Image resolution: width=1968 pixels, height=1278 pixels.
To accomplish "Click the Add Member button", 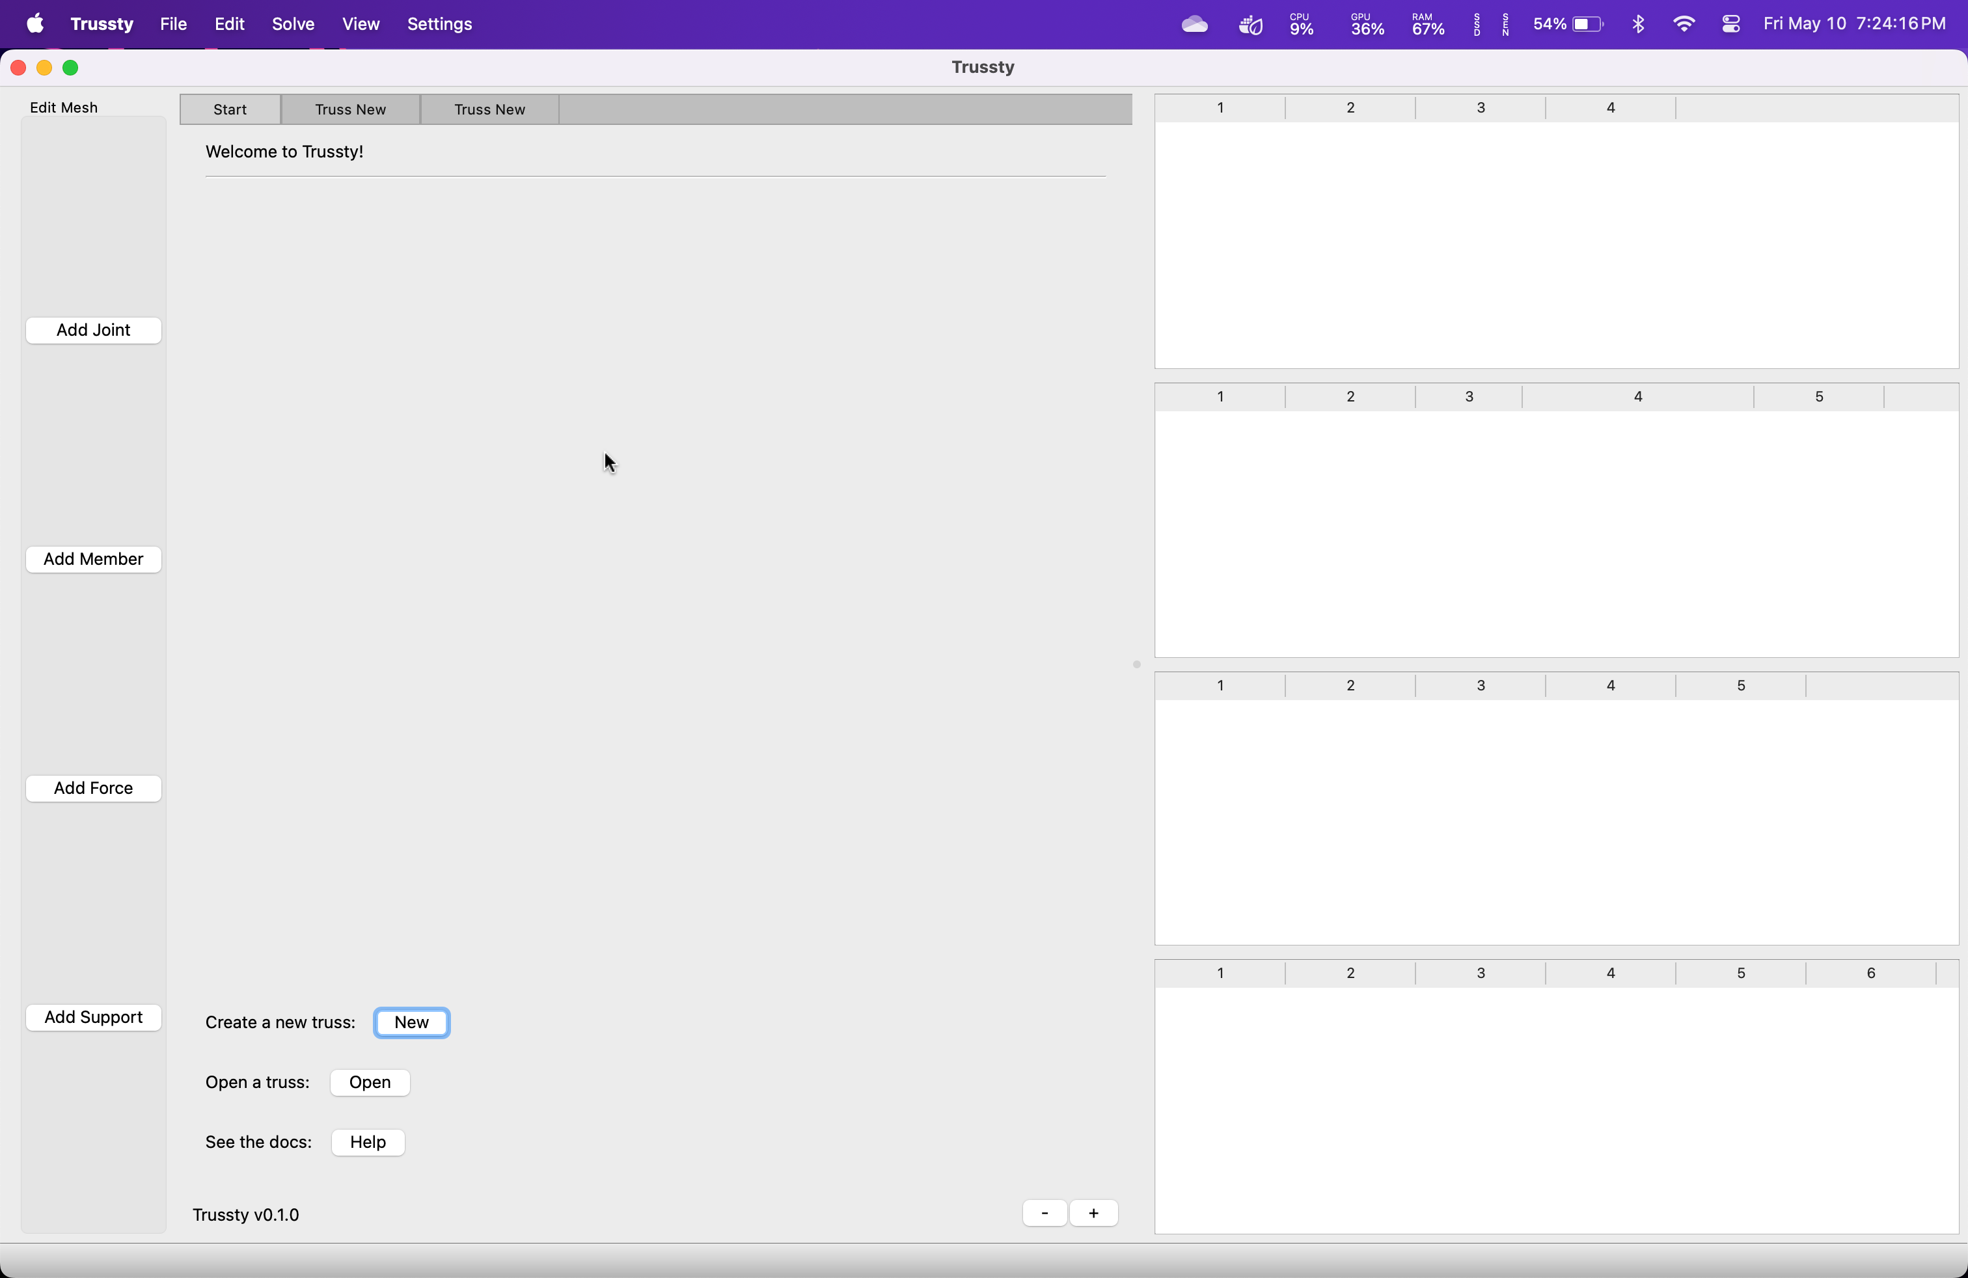I will [x=94, y=559].
